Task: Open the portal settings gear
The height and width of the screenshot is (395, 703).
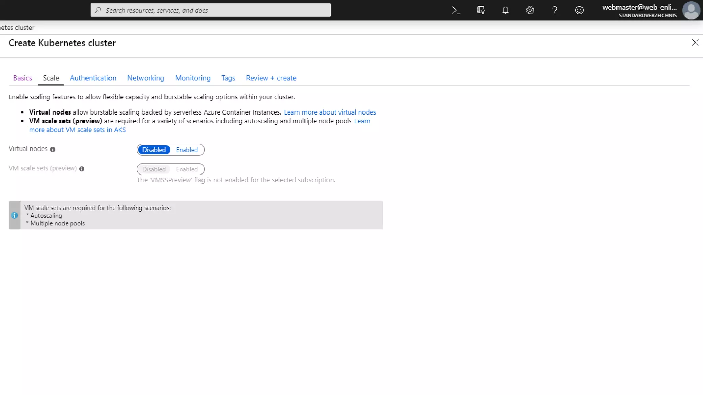Action: point(530,10)
